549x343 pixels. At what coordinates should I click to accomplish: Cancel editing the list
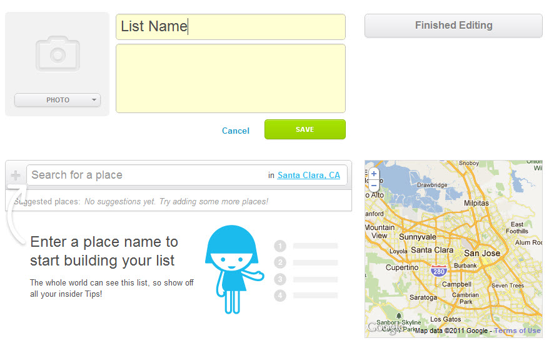click(236, 131)
